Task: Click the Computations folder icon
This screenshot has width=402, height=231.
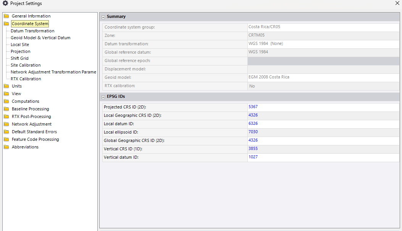Action: coord(6,101)
